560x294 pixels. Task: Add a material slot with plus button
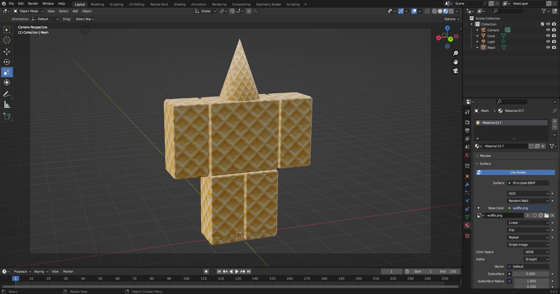pyautogui.click(x=555, y=121)
